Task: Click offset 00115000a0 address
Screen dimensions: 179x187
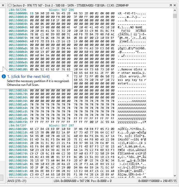Action: pos(18,48)
